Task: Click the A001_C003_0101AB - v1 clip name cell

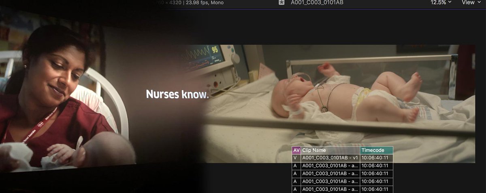Action: [x=330, y=158]
